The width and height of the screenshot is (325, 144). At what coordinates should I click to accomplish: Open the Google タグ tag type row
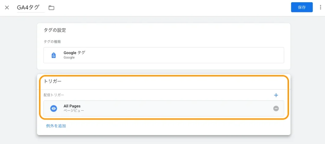pos(163,55)
